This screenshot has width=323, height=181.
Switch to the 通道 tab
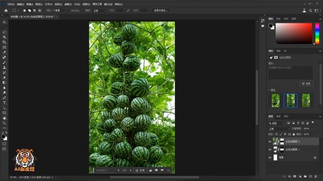(278, 116)
